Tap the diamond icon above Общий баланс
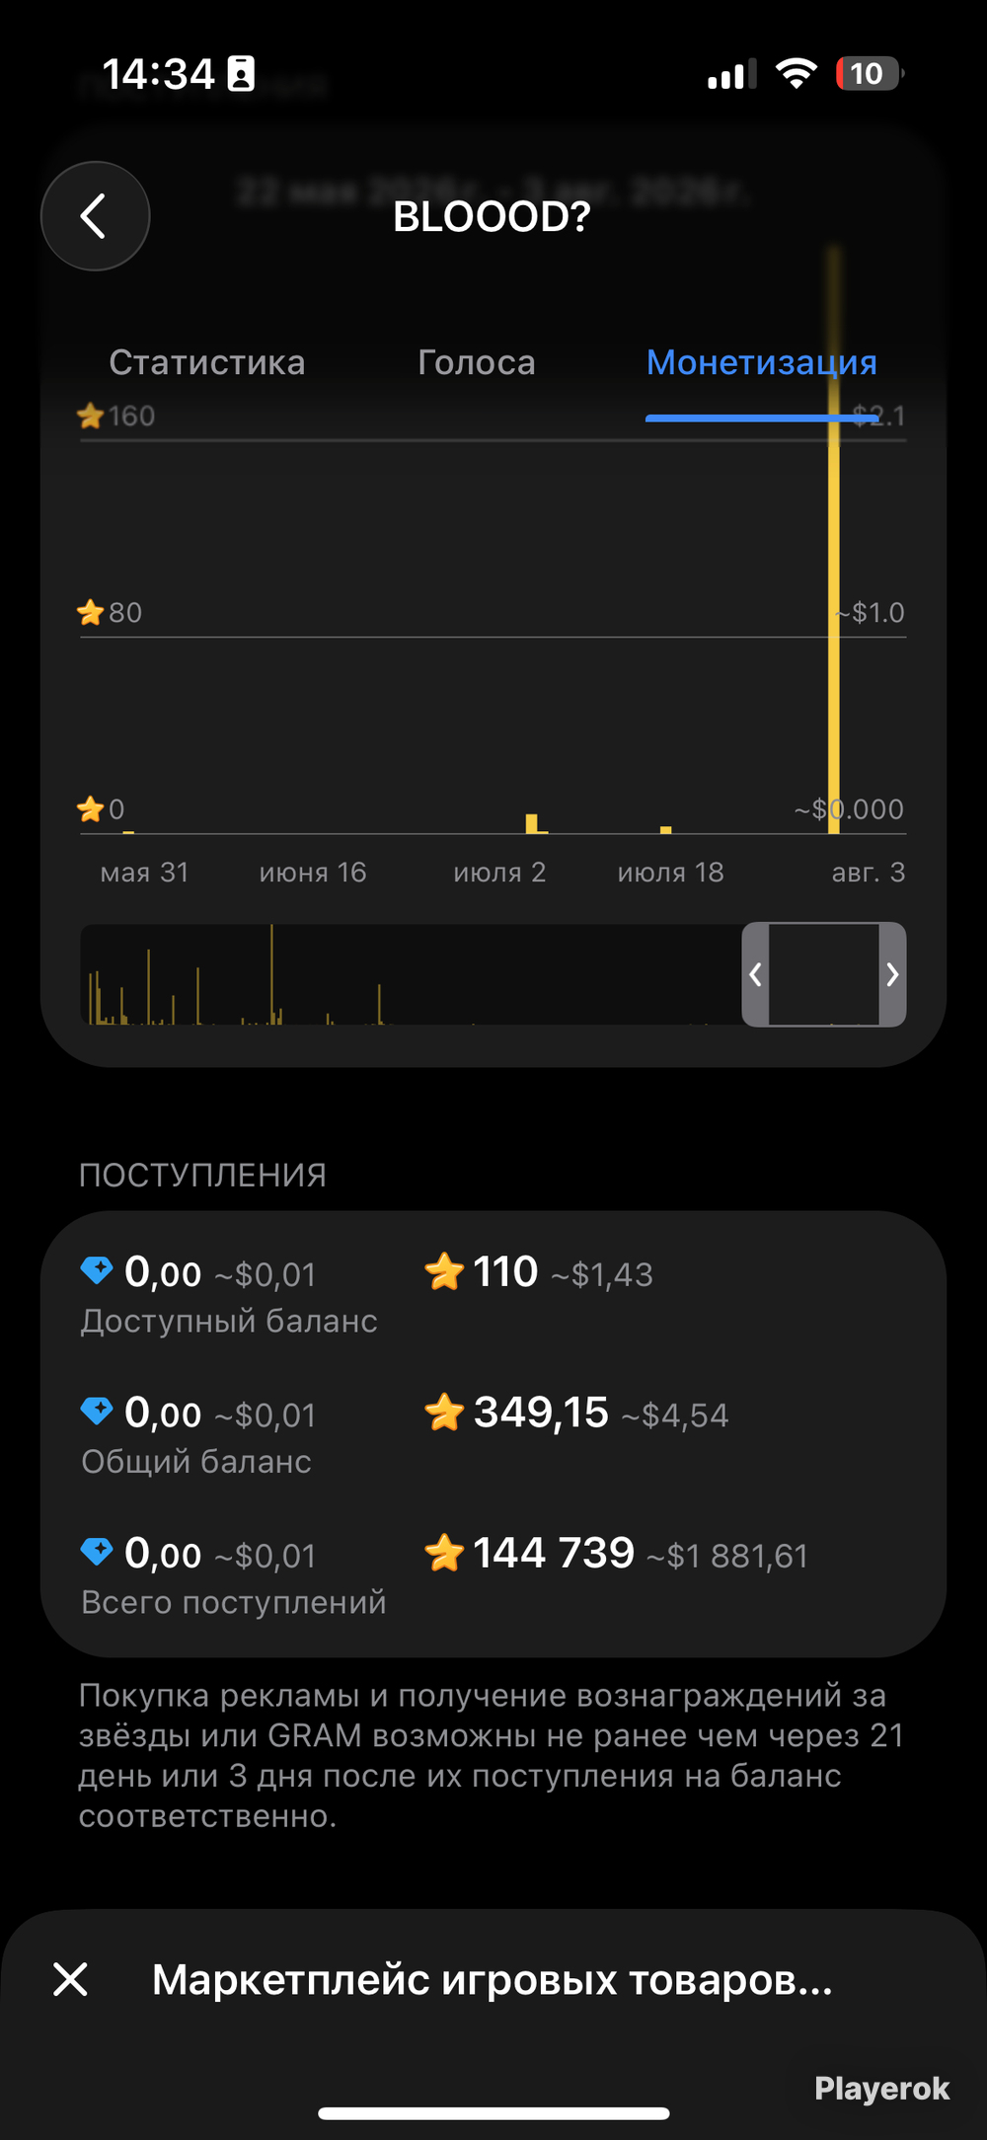 [x=97, y=1411]
